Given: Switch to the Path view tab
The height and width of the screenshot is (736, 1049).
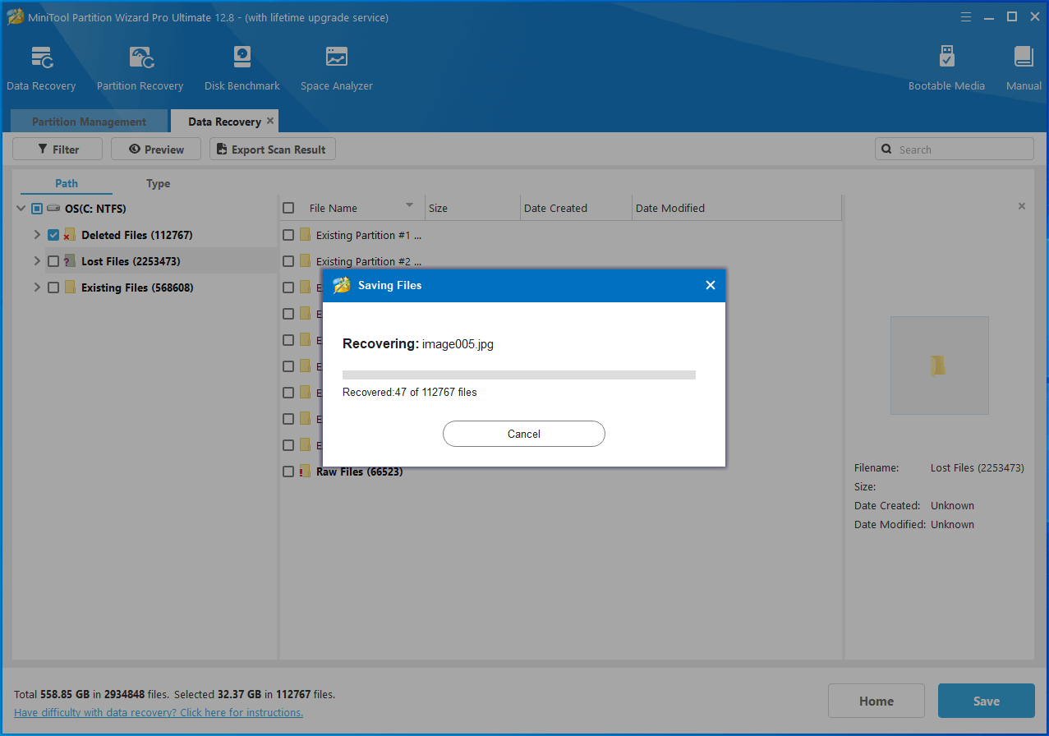Looking at the screenshot, I should (x=67, y=183).
